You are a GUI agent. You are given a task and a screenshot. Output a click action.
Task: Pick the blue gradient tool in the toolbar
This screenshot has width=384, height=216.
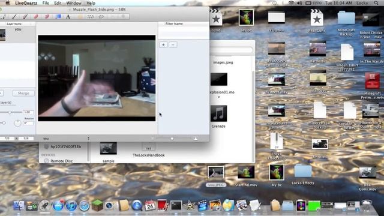coord(58,17)
